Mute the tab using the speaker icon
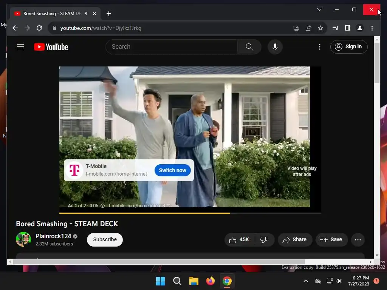 point(87,14)
